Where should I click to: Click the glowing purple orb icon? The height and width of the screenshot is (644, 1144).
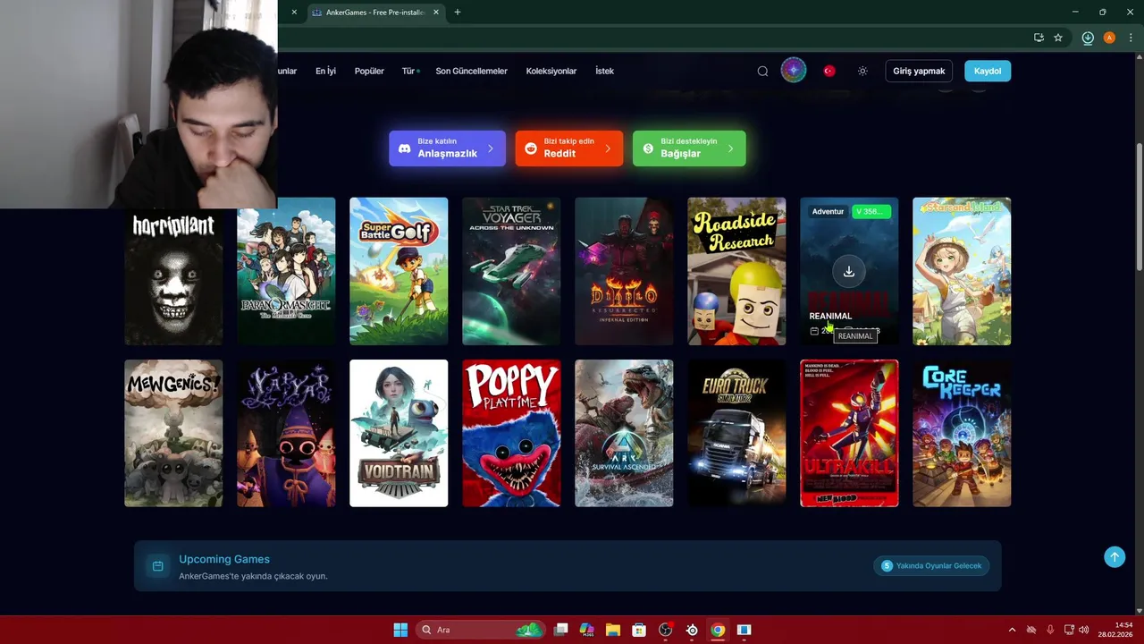794,71
